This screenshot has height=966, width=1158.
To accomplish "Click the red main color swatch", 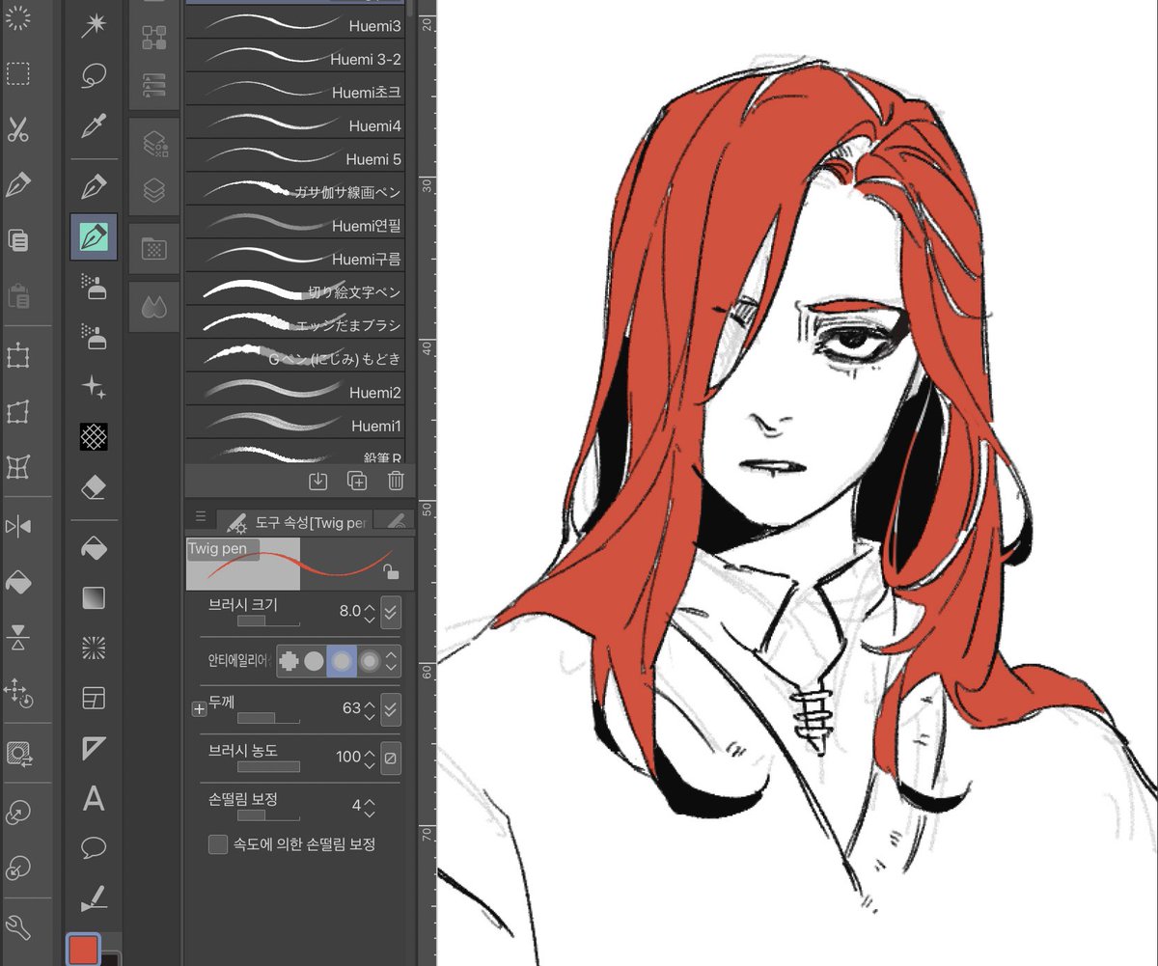I will tap(83, 952).
